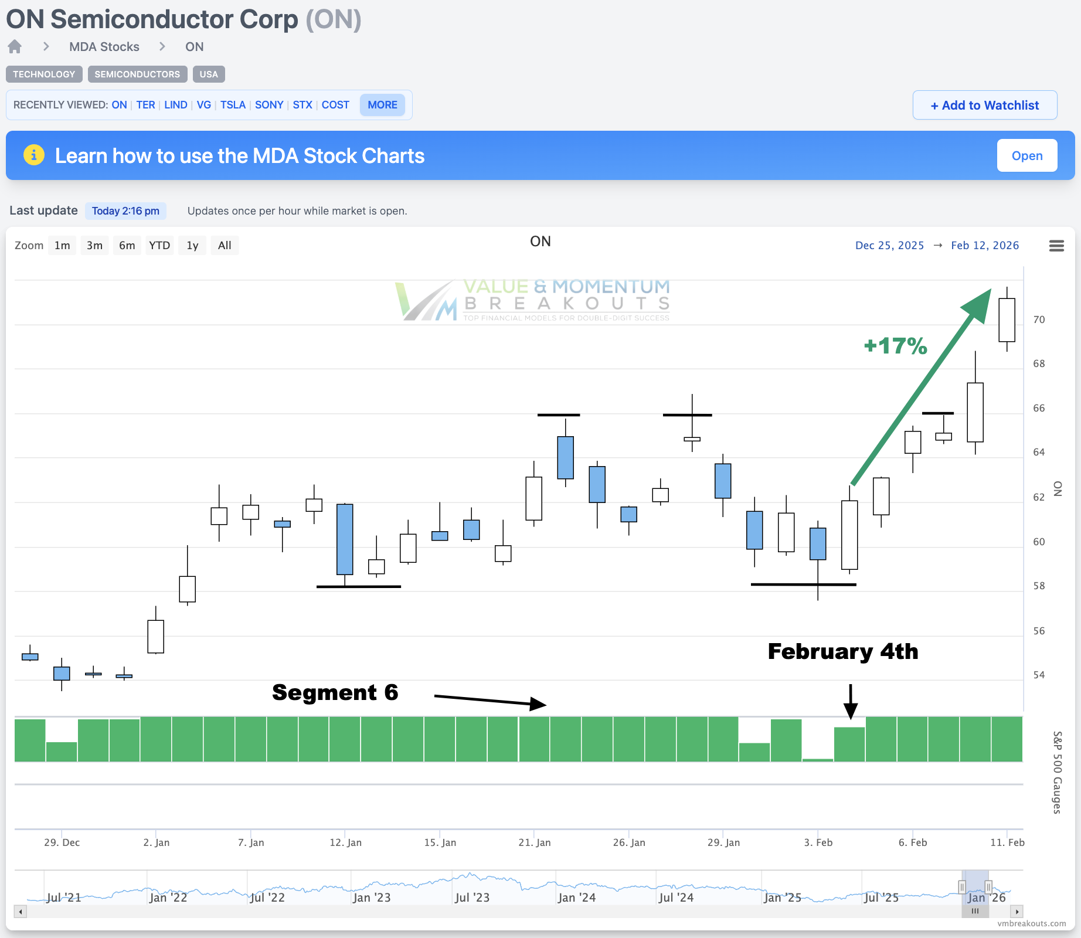This screenshot has height=938, width=1081.
Task: Open the start date Dec 25, 2025 picker
Action: click(x=889, y=246)
